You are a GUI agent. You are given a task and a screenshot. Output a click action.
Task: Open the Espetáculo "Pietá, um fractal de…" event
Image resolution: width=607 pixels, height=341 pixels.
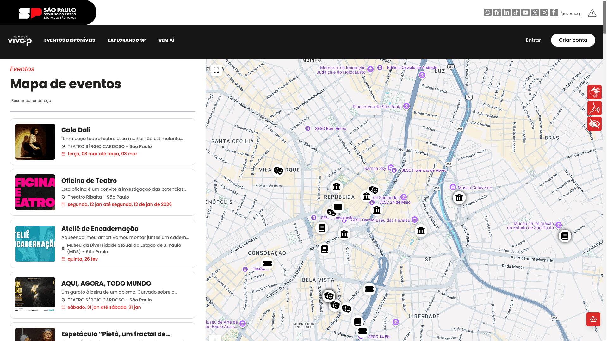click(116, 334)
